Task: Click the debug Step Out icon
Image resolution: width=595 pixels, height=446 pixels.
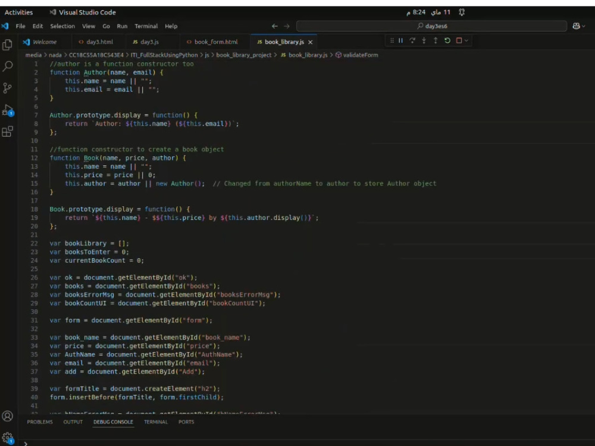Action: [436, 40]
